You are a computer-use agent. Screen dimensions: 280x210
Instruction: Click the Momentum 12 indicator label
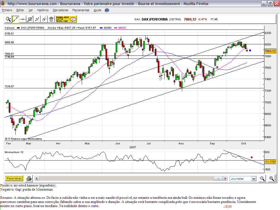pos(14,152)
